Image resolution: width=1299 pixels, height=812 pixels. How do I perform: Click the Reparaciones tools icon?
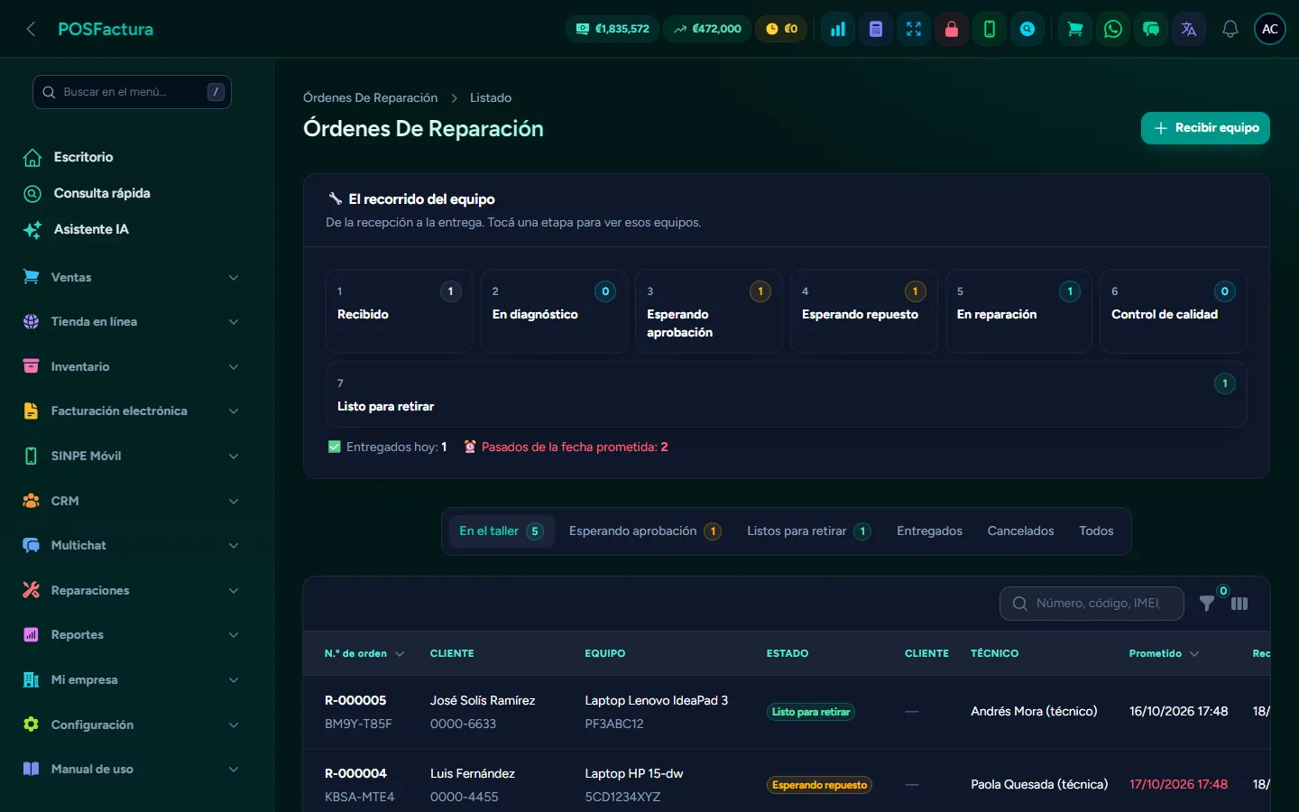tap(31, 590)
